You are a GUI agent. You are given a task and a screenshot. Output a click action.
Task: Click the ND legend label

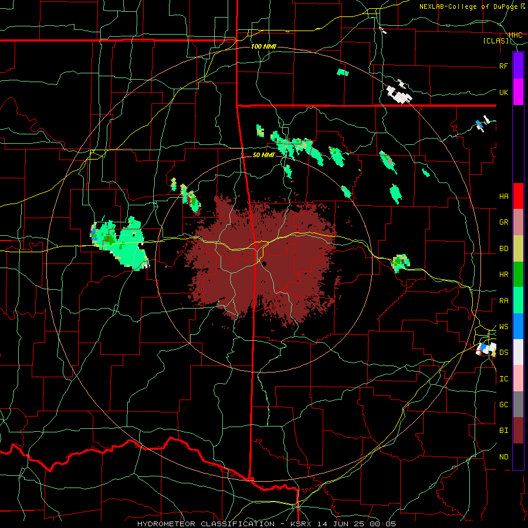pos(503,457)
